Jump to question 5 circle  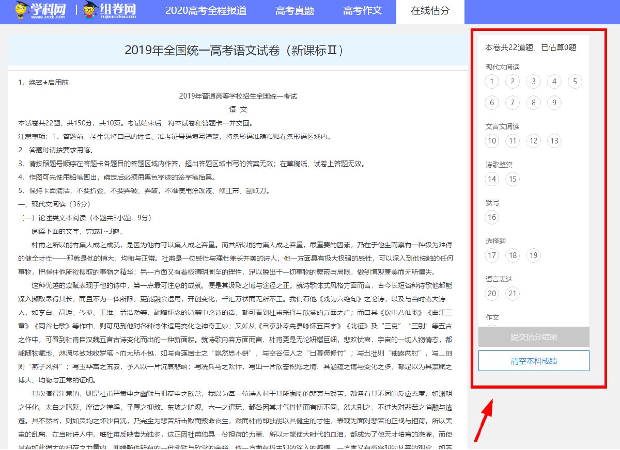tap(575, 82)
